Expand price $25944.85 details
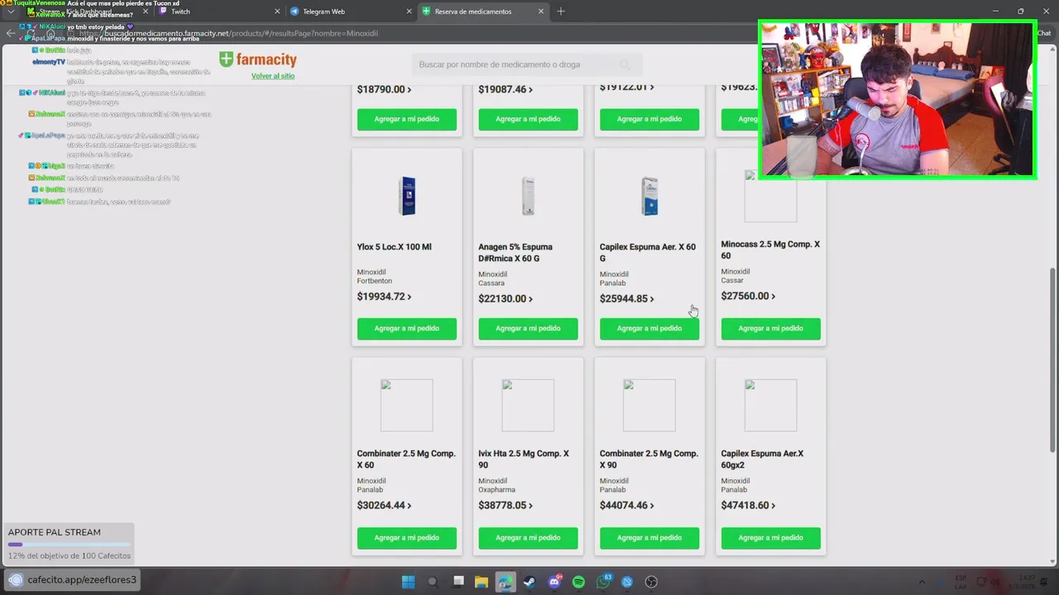 pyautogui.click(x=626, y=299)
